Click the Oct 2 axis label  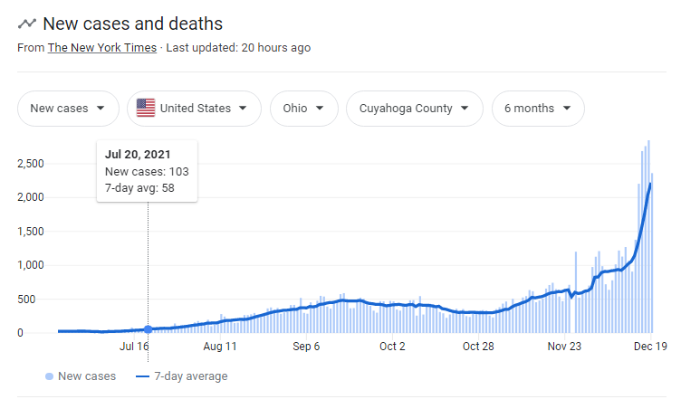click(392, 347)
